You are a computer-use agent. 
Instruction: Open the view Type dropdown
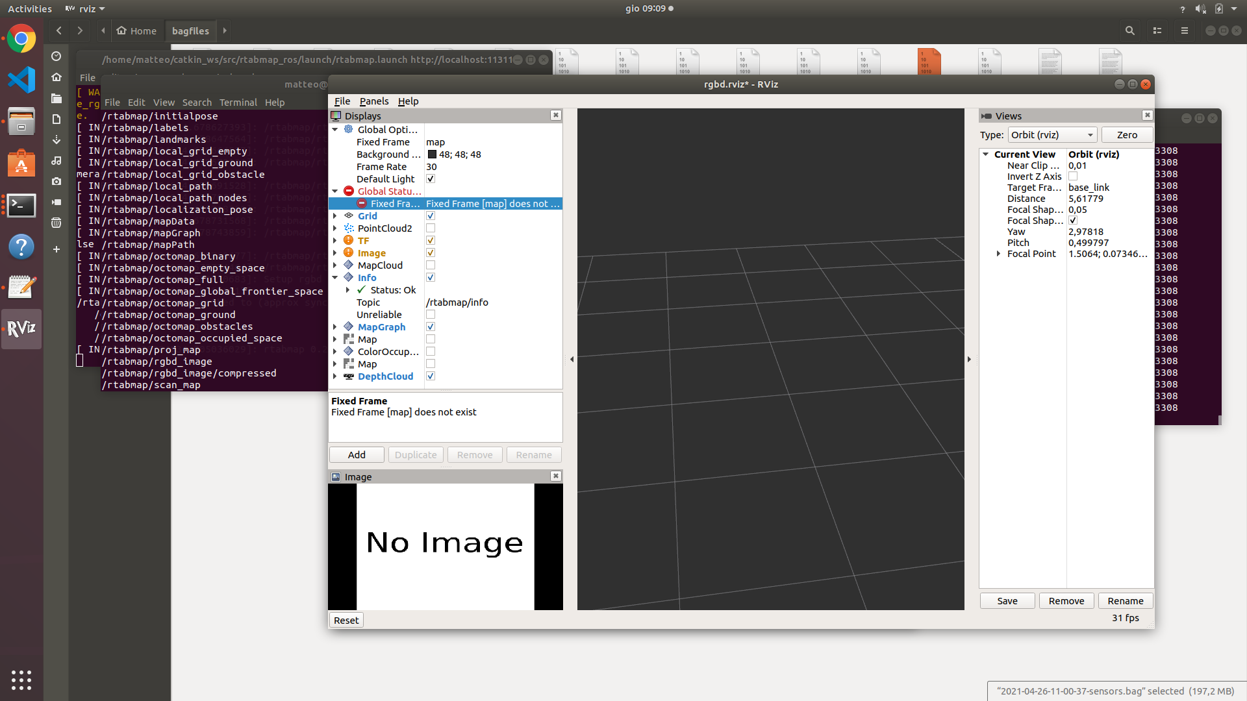1052,135
